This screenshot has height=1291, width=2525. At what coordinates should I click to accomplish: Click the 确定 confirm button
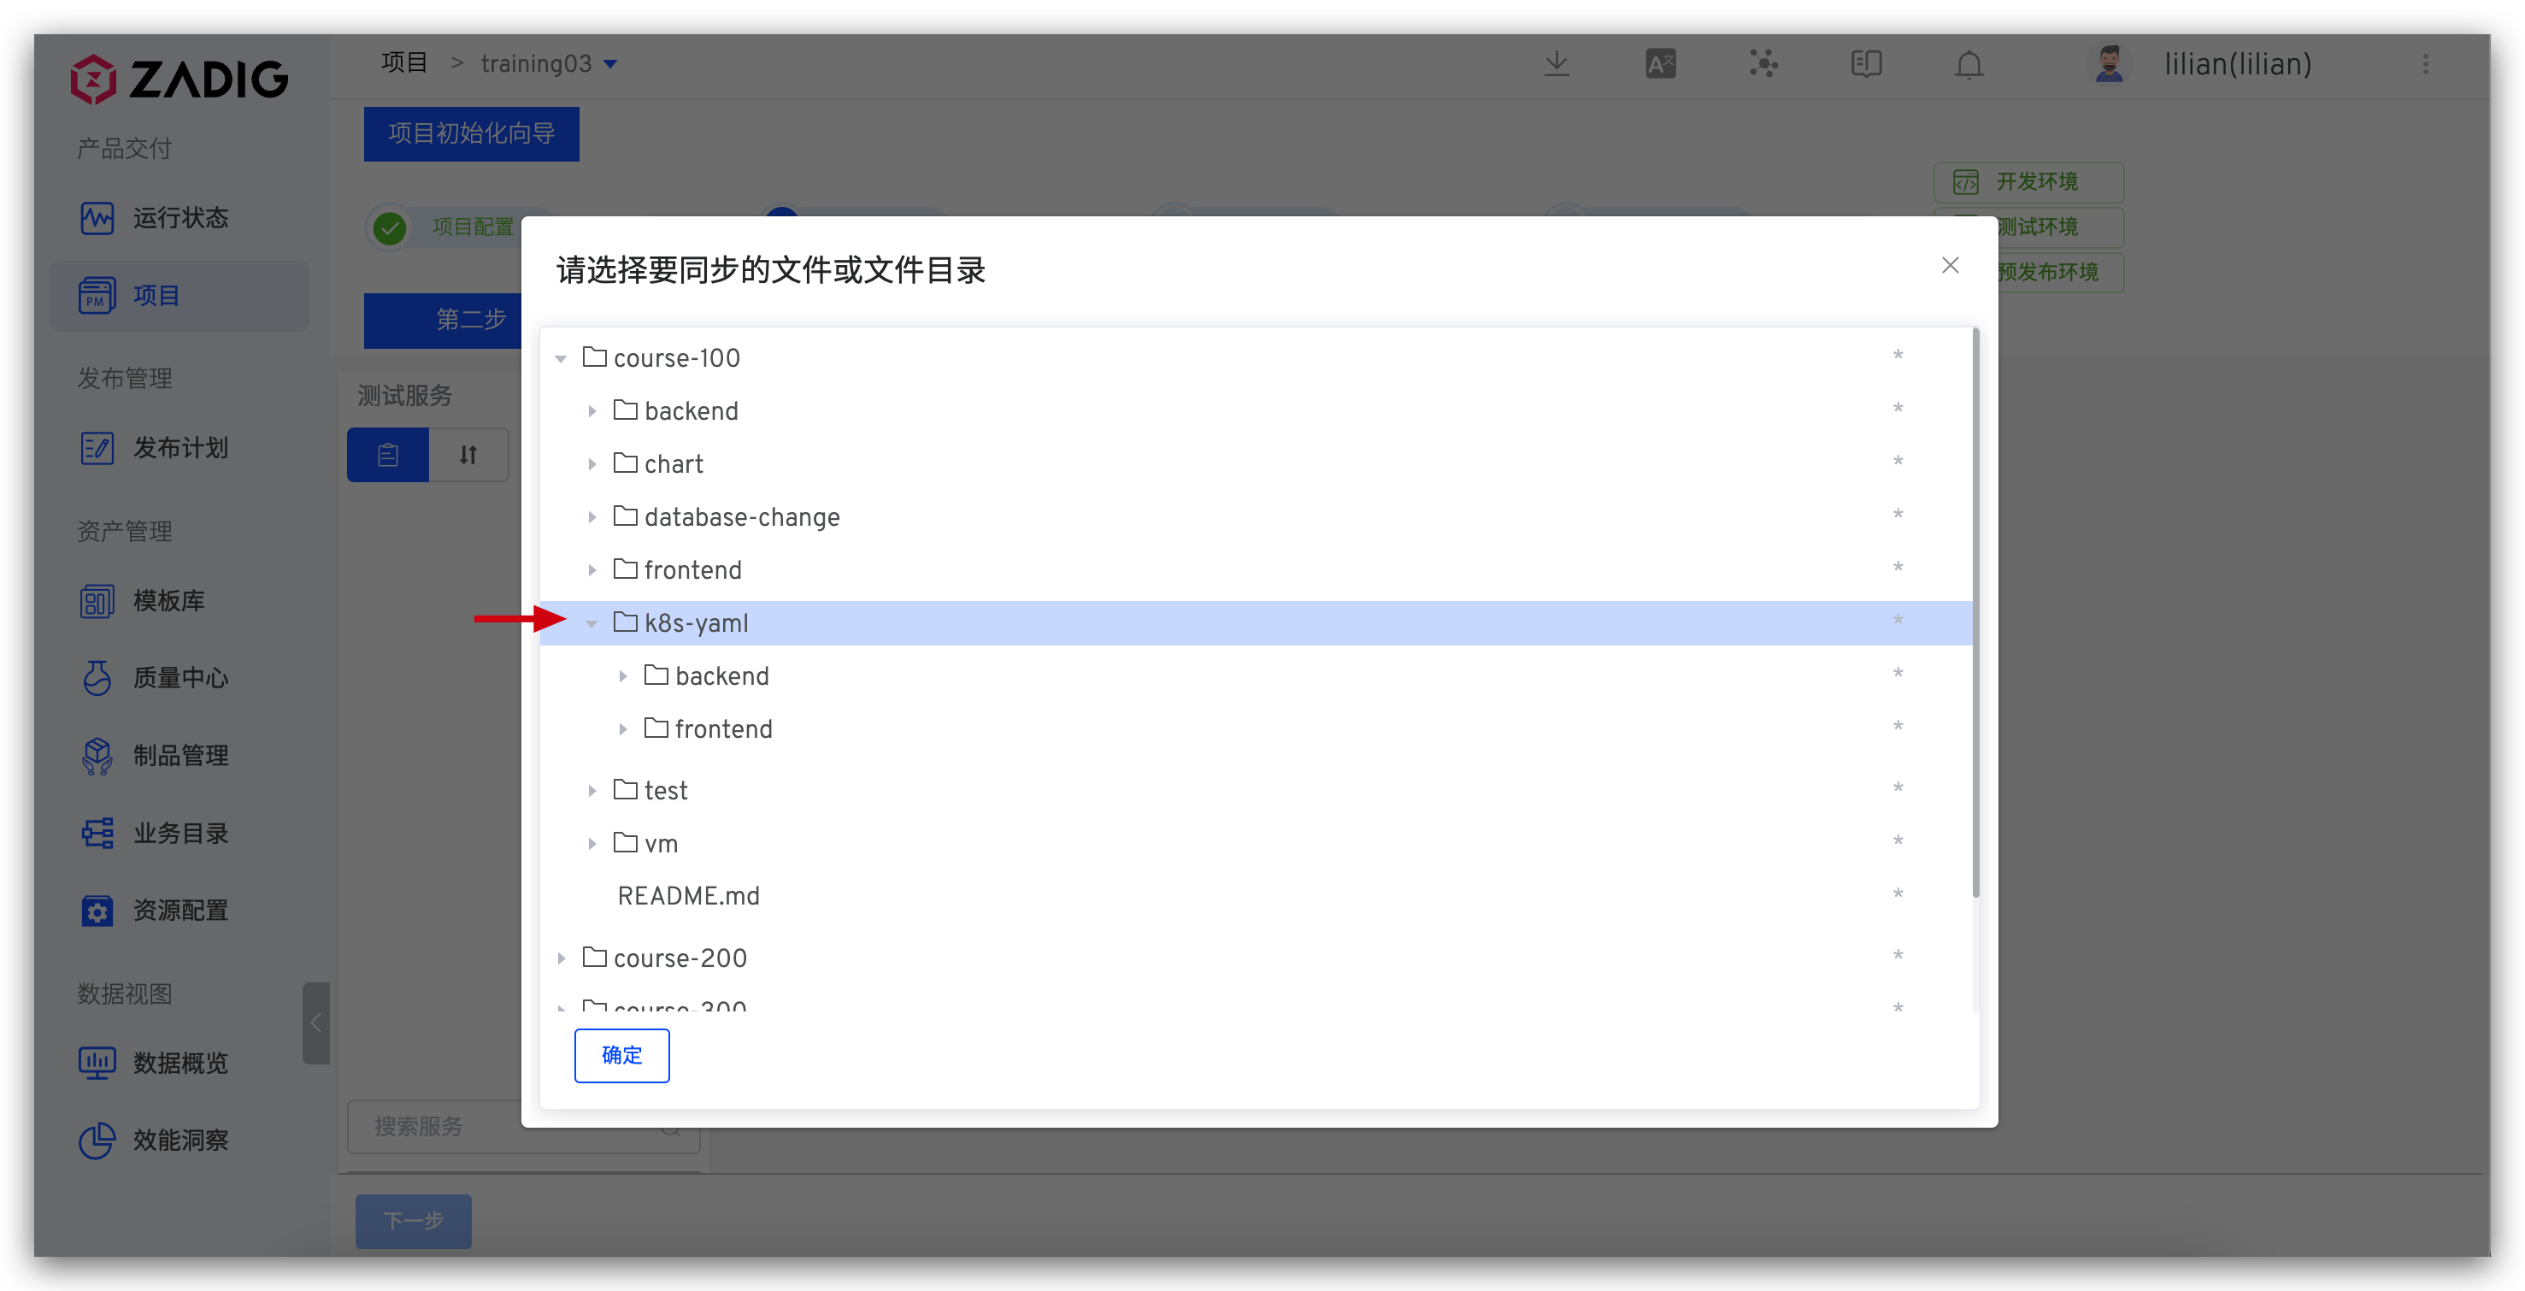pos(621,1056)
